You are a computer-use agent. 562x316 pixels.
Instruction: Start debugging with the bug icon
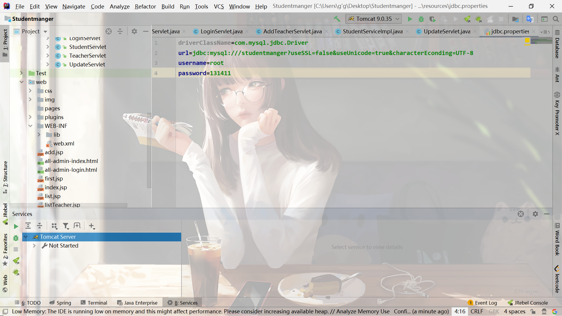tap(421, 19)
